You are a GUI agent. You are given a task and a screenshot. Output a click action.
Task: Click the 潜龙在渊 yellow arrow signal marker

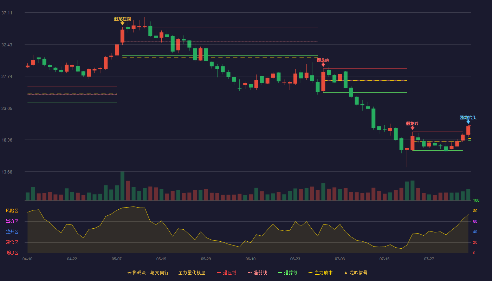point(122,23)
